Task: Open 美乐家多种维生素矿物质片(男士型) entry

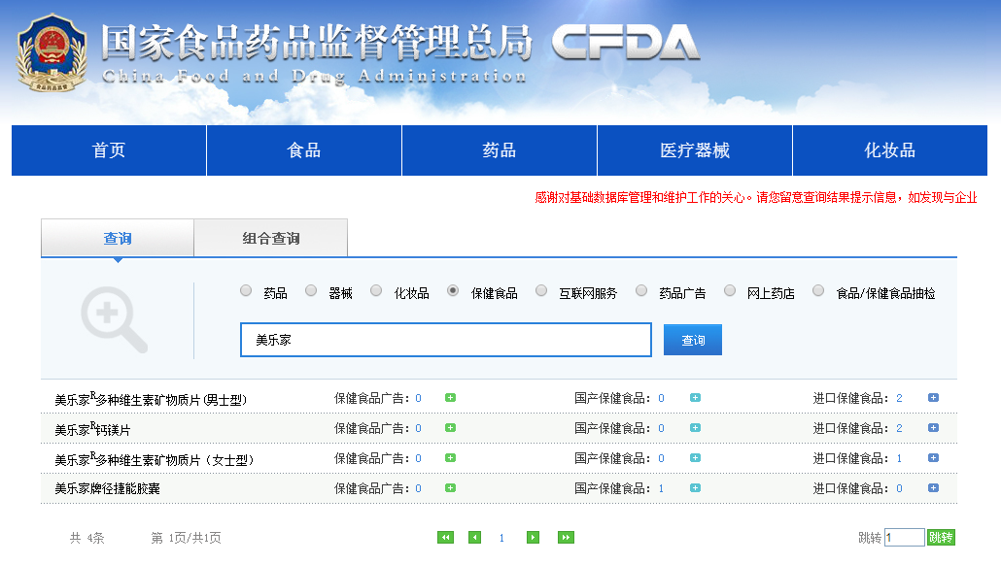Action: click(x=150, y=399)
